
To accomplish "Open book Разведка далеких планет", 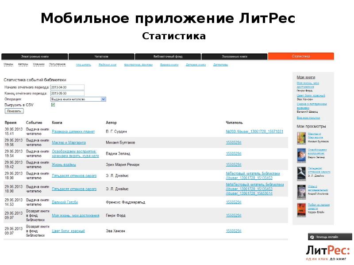I will (x=73, y=132).
